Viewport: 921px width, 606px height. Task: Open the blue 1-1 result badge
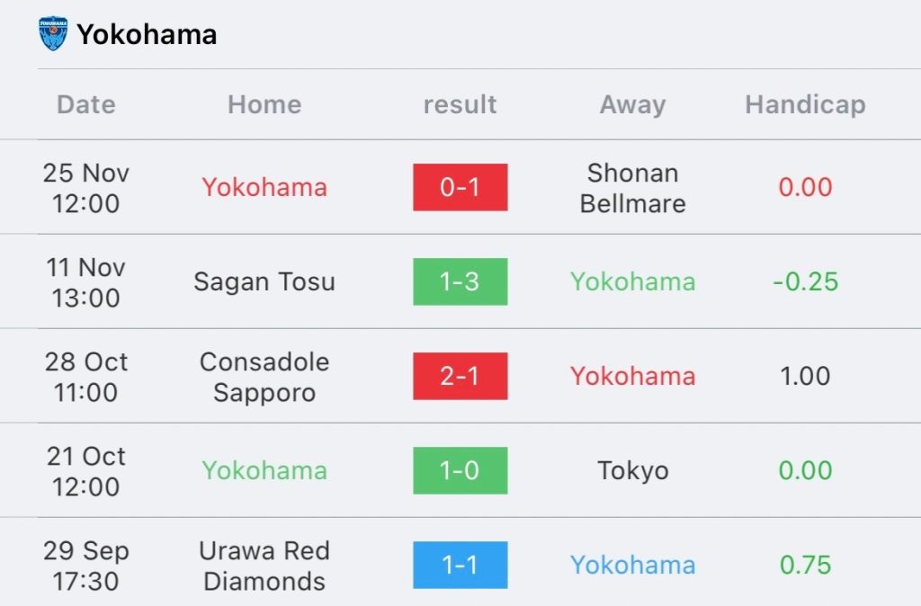pos(460,565)
